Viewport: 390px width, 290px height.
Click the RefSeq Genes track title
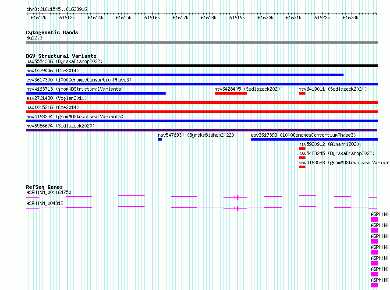pyautogui.click(x=44, y=187)
